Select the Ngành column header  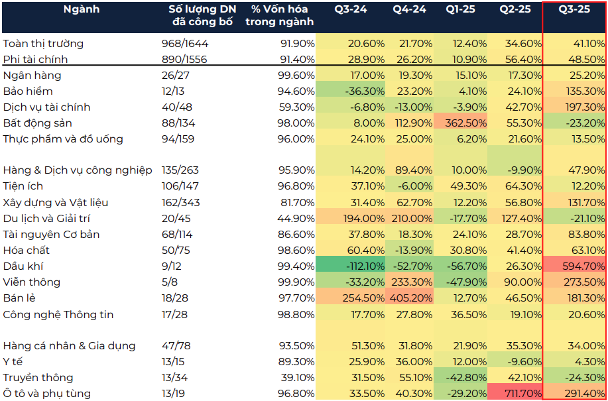pyautogui.click(x=82, y=9)
